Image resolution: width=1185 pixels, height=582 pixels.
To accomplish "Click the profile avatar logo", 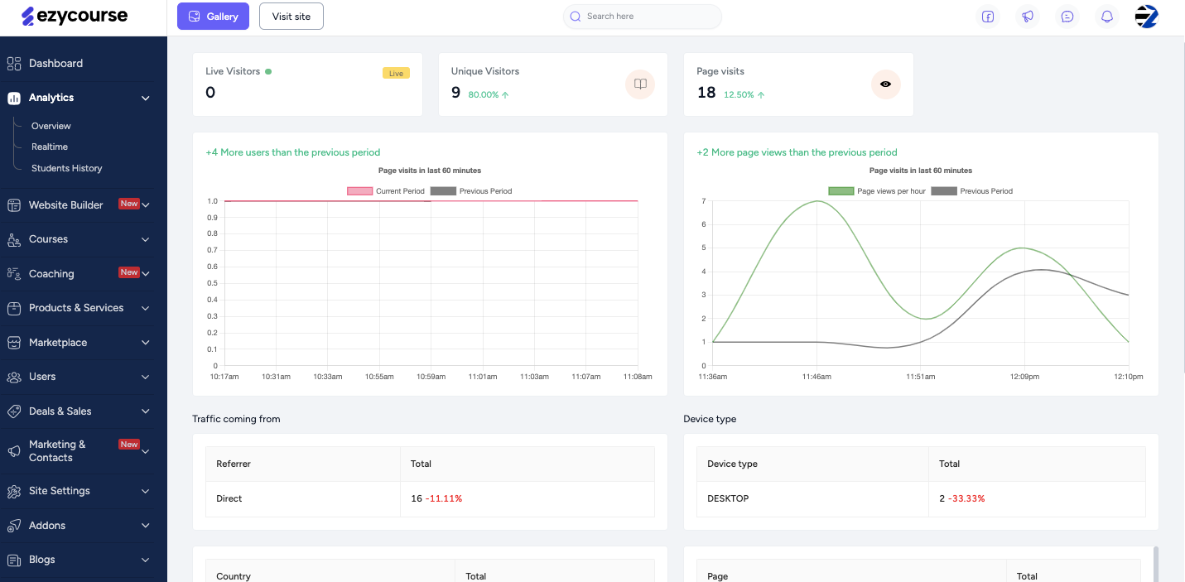I will (x=1146, y=17).
